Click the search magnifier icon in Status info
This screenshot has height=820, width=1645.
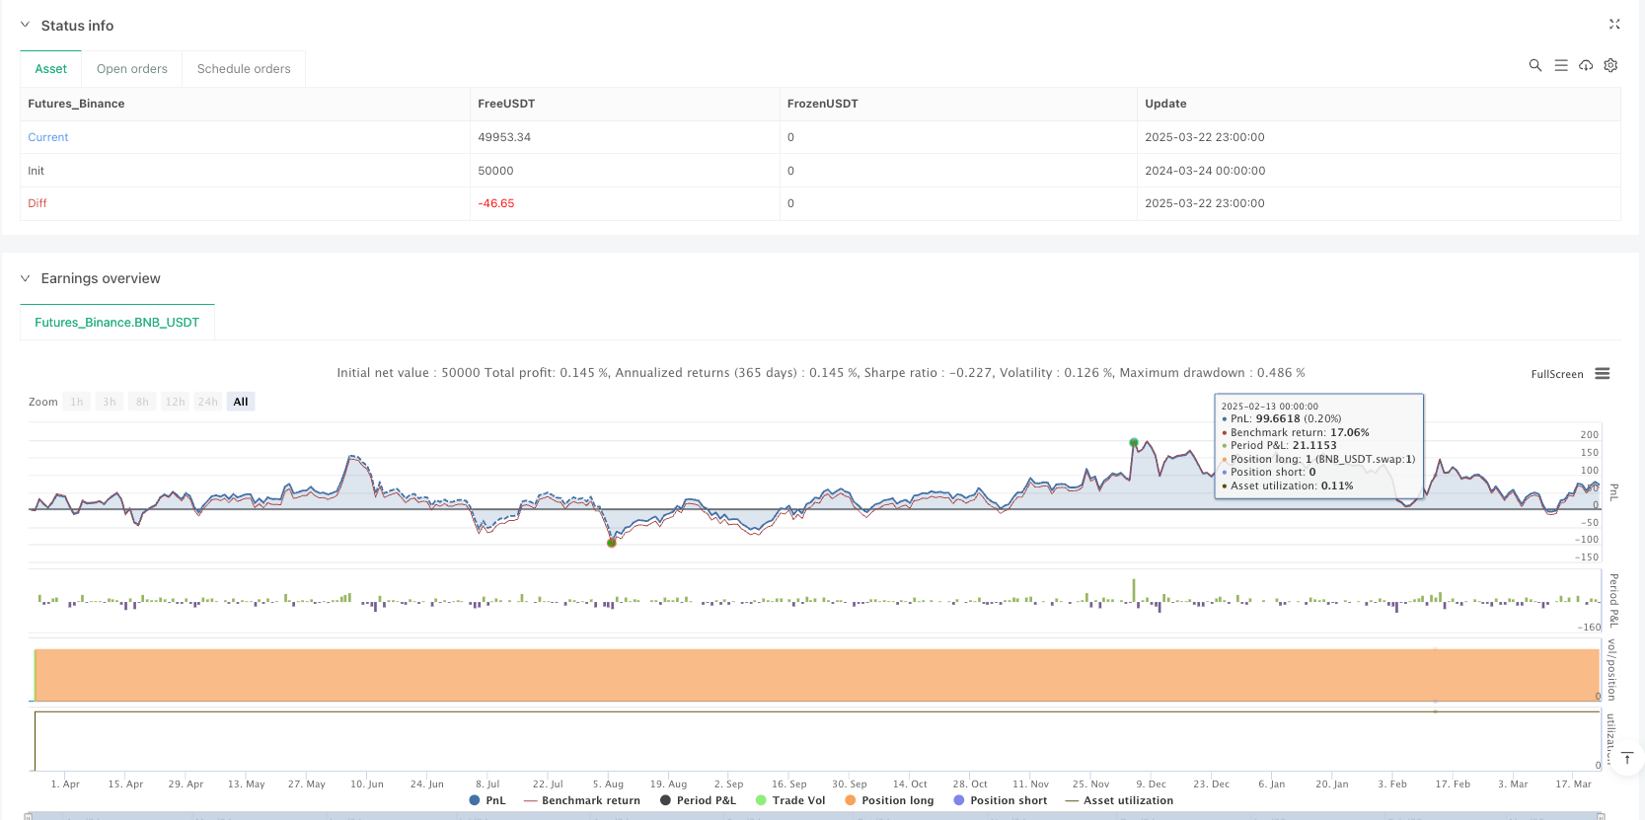click(x=1534, y=65)
